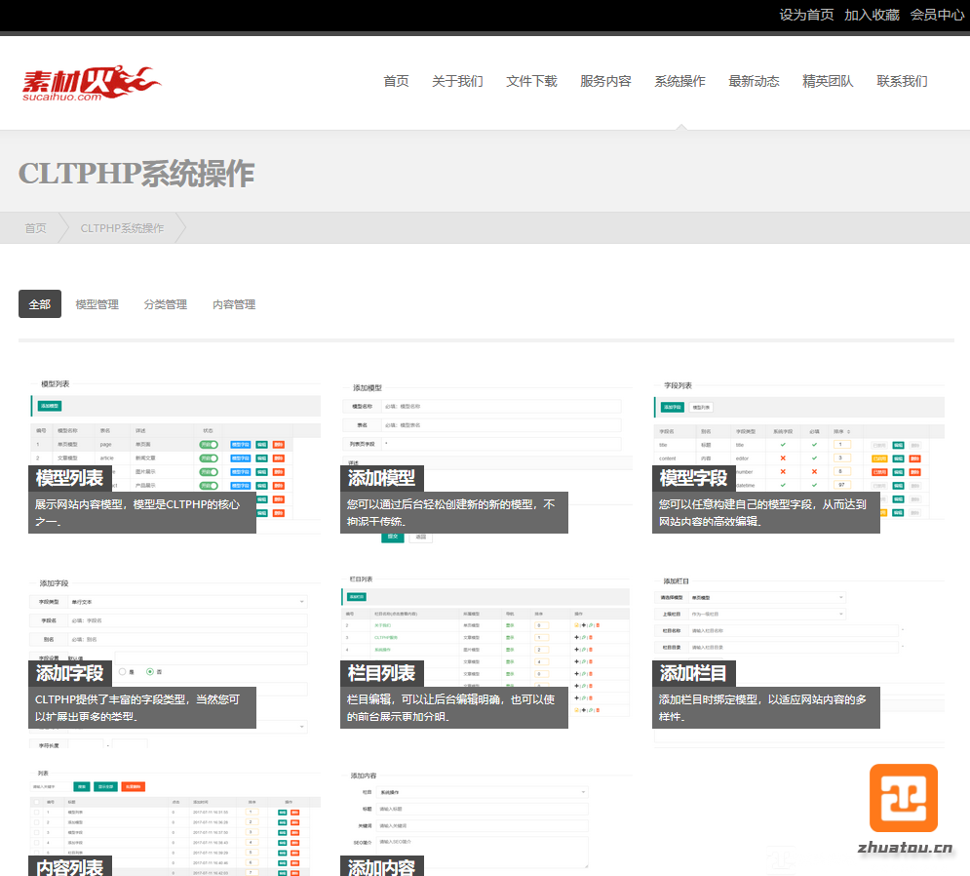Open 服务内容 from the navigation menu
This screenshot has height=876, width=970.
tap(605, 81)
